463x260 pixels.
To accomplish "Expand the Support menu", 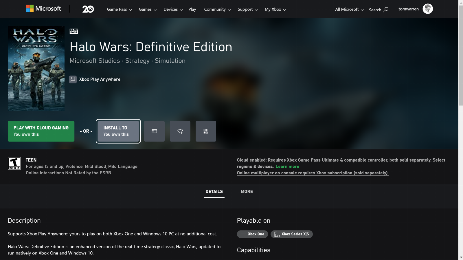I will 247,10.
